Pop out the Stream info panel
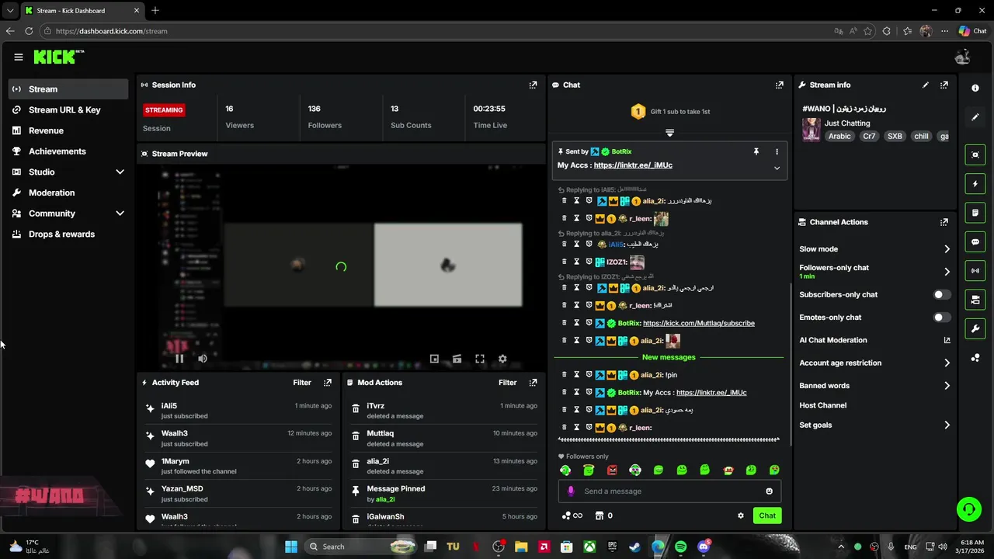Image resolution: width=994 pixels, height=559 pixels. 944,85
